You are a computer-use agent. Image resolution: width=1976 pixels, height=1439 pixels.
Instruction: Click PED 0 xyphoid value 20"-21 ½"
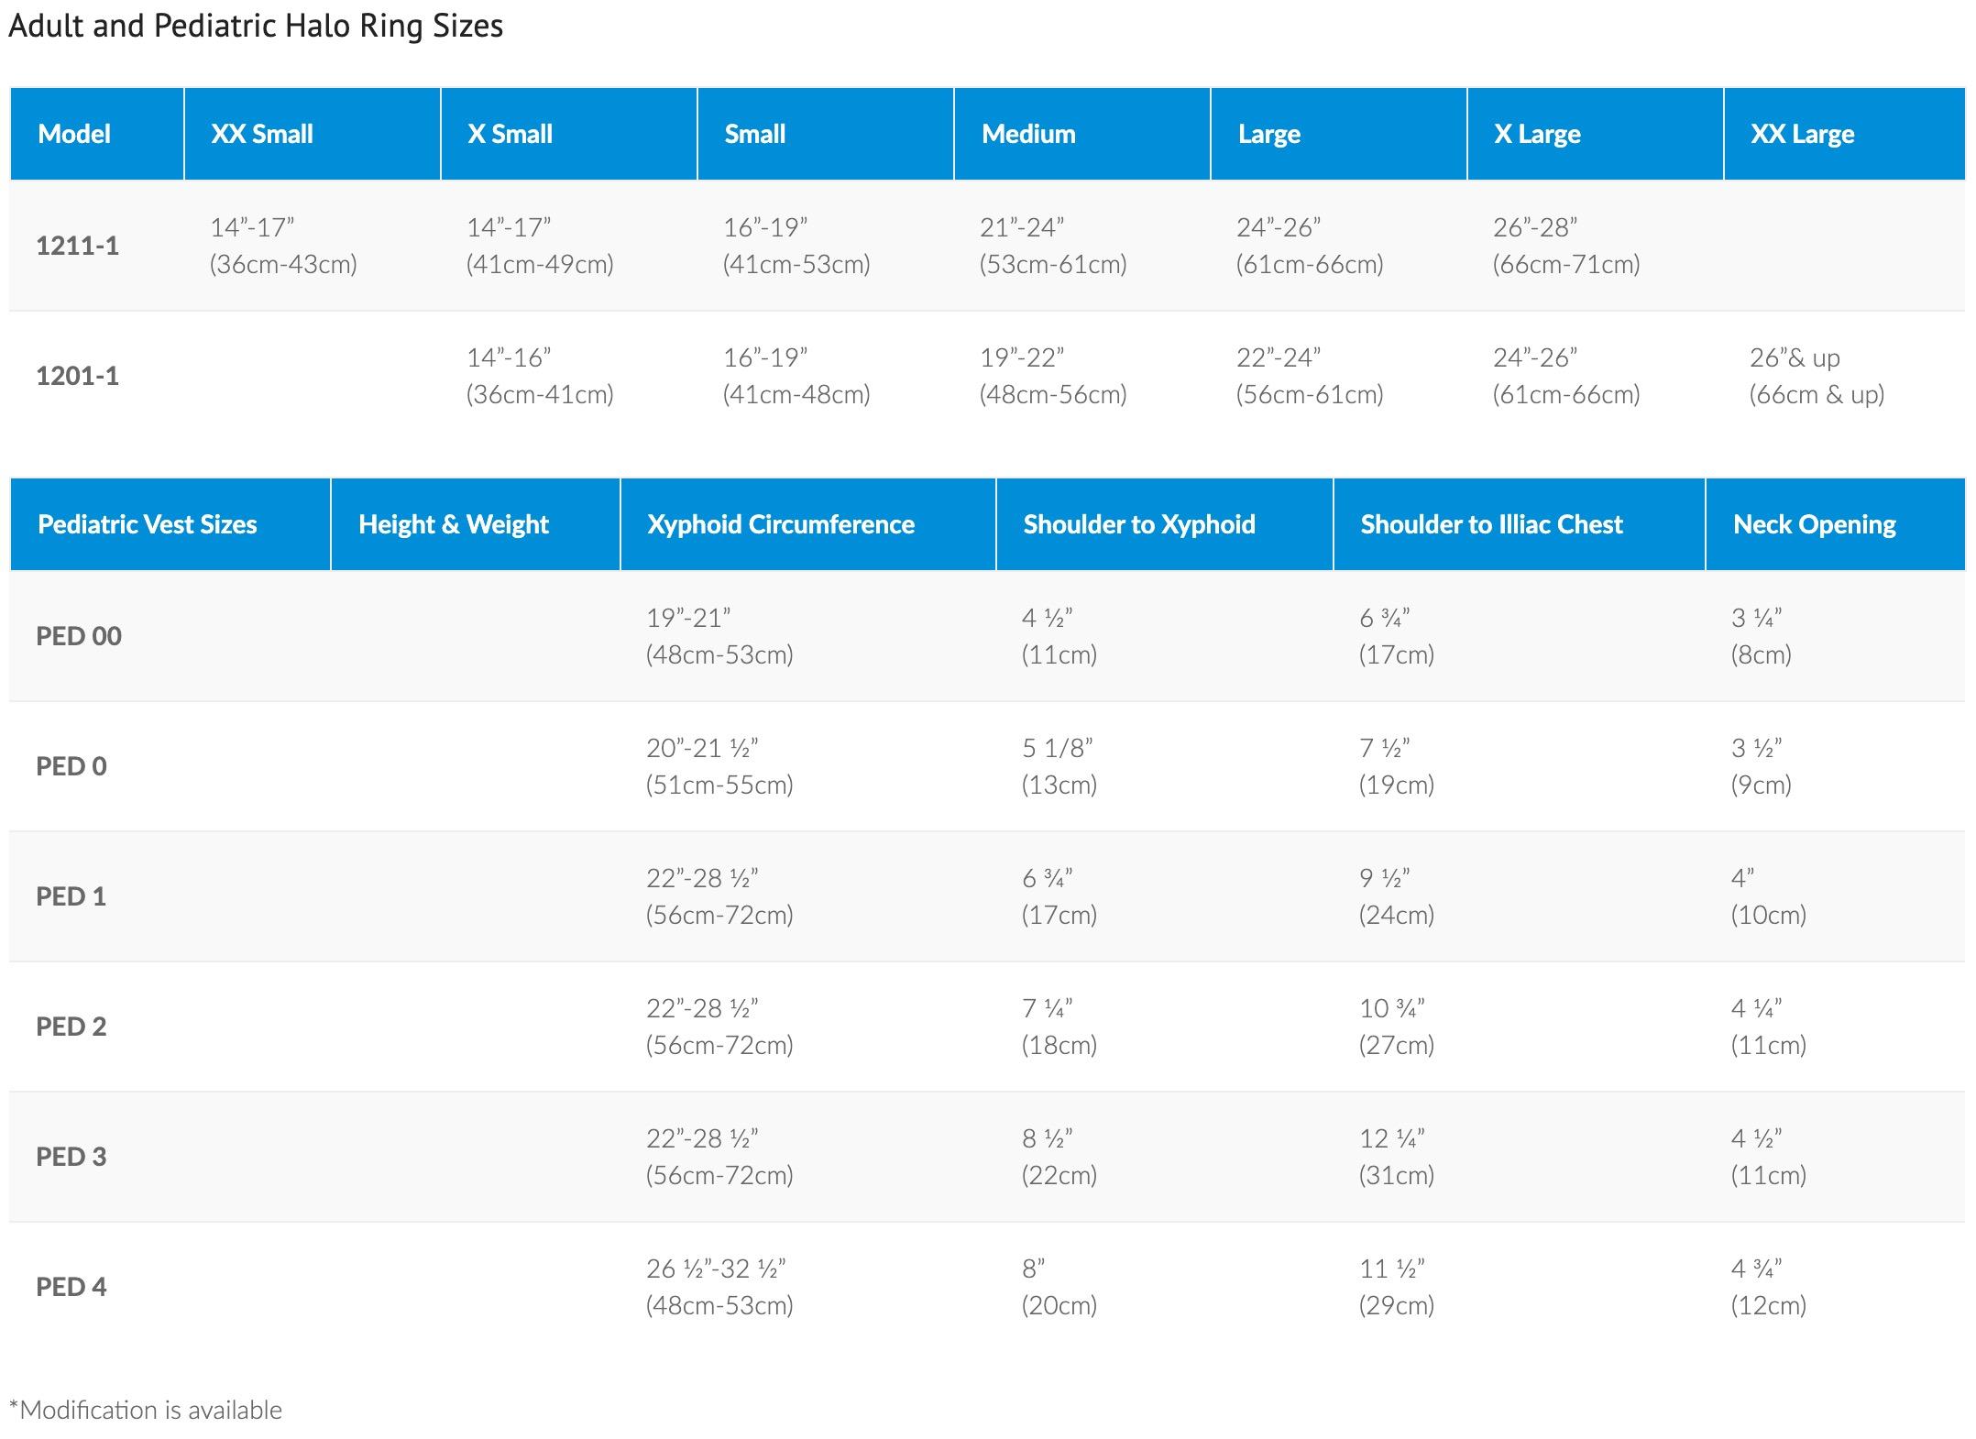[702, 748]
